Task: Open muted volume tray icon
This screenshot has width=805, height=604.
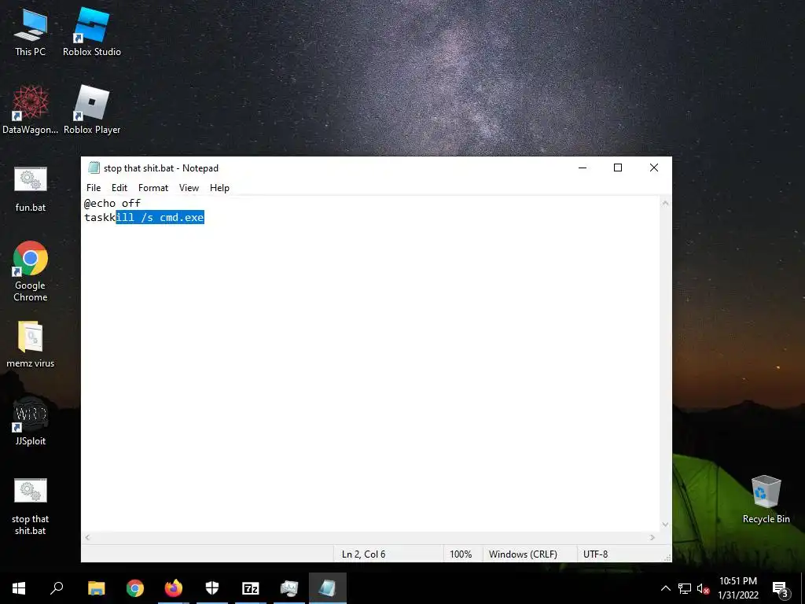Action: click(x=703, y=588)
